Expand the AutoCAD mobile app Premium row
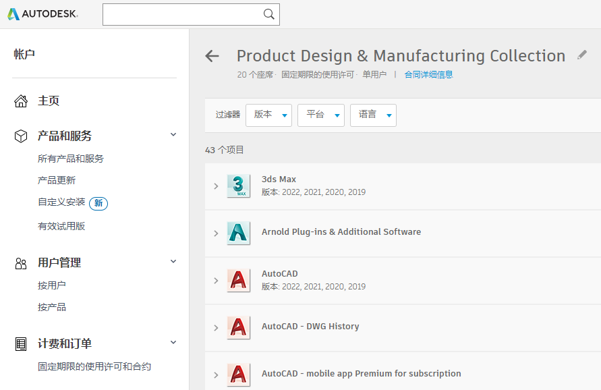The width and height of the screenshot is (601, 390). pyautogui.click(x=216, y=375)
